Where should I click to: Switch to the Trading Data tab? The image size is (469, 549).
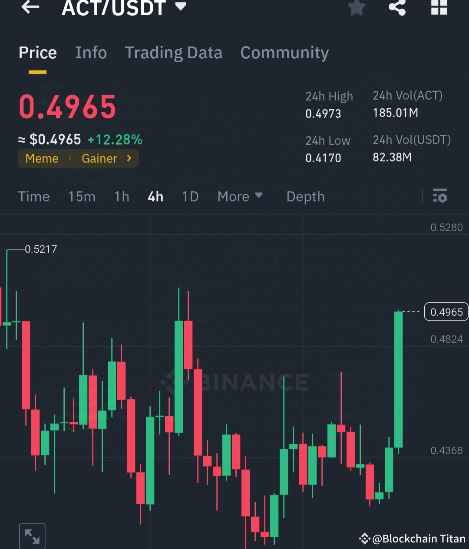pyautogui.click(x=174, y=52)
